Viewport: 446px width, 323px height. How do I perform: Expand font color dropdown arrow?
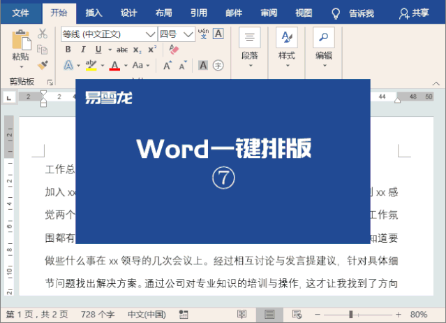coord(126,66)
